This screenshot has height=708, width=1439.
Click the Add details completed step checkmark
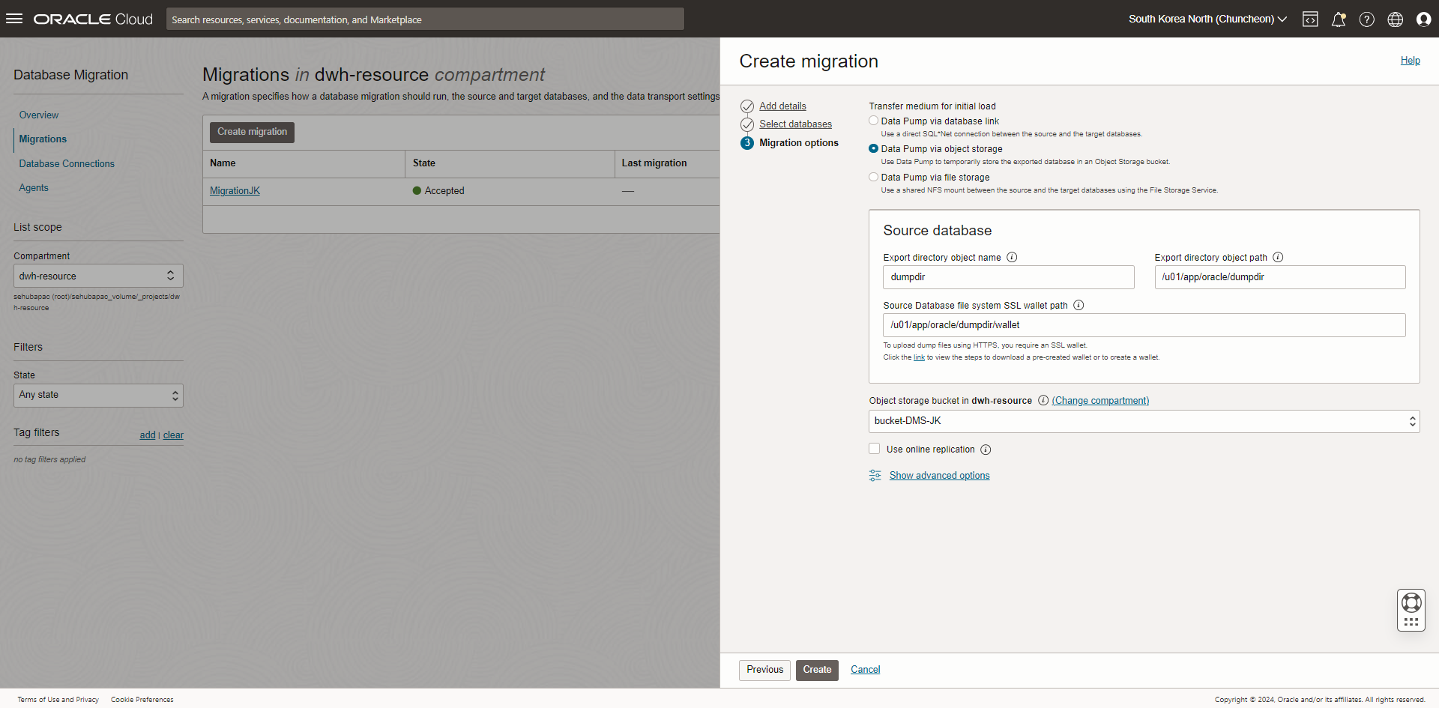click(x=747, y=106)
